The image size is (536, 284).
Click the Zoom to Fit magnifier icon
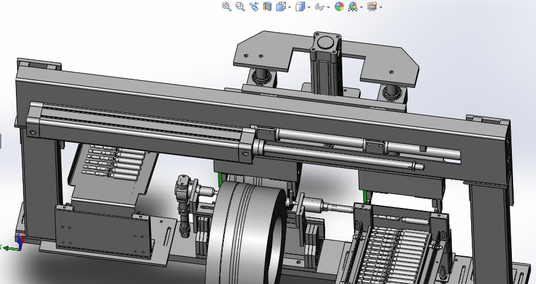(x=227, y=6)
